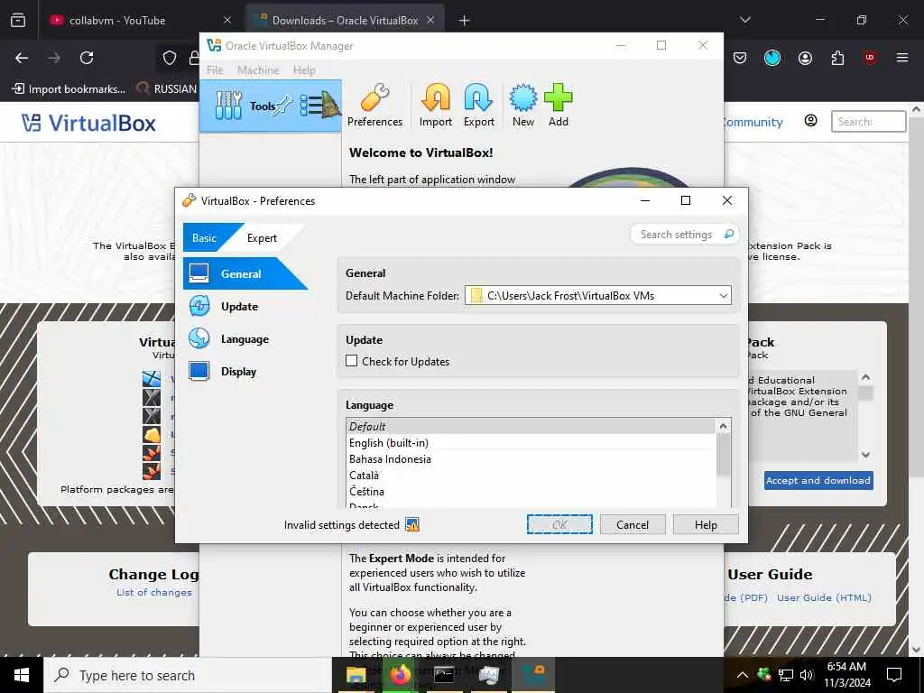This screenshot has height=693, width=924.
Task: Click the website Search box
Action: 868,122
